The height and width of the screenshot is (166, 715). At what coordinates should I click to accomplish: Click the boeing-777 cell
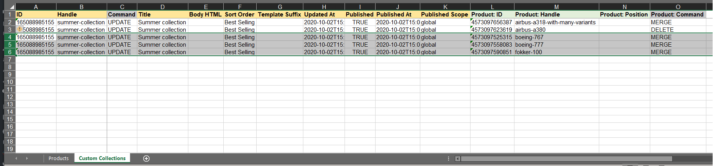tap(529, 45)
